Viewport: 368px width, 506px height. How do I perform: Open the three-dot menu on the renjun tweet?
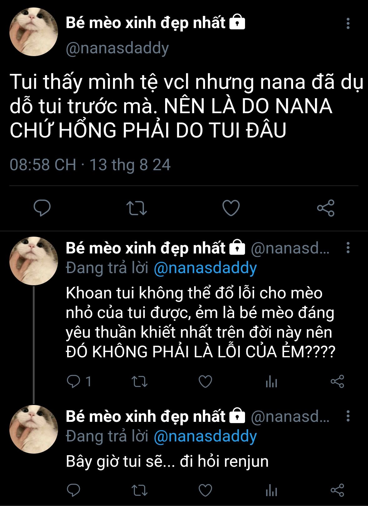tap(348, 416)
